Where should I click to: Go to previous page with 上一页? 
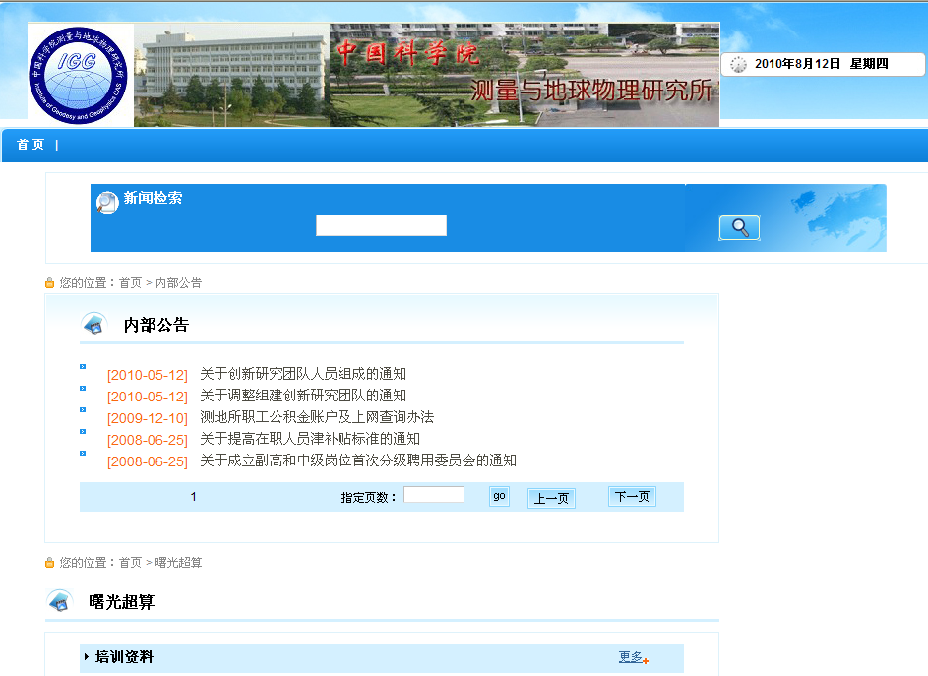551,499
